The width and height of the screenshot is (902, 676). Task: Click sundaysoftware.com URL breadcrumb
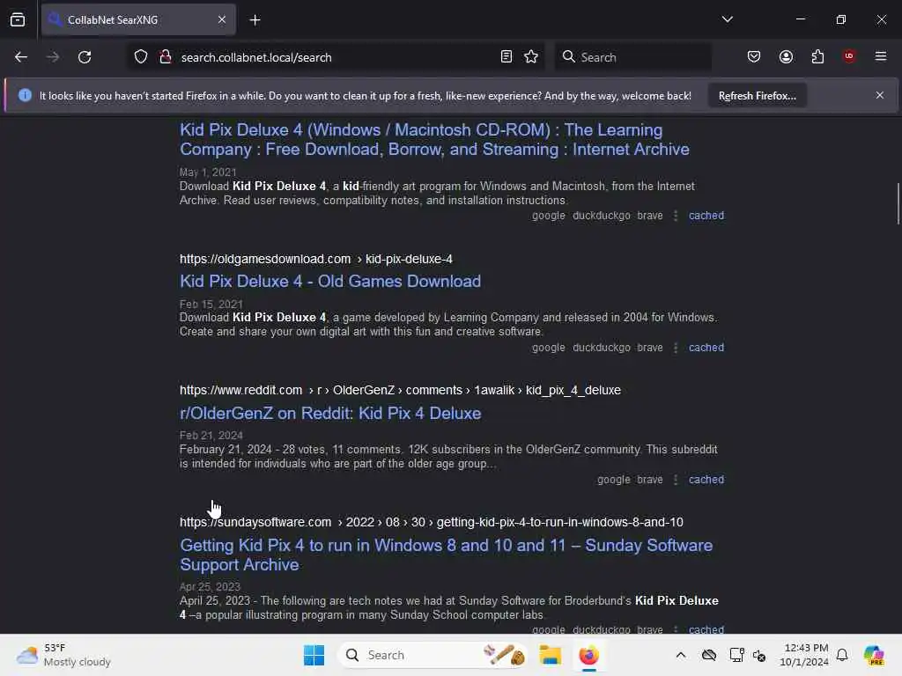431,523
